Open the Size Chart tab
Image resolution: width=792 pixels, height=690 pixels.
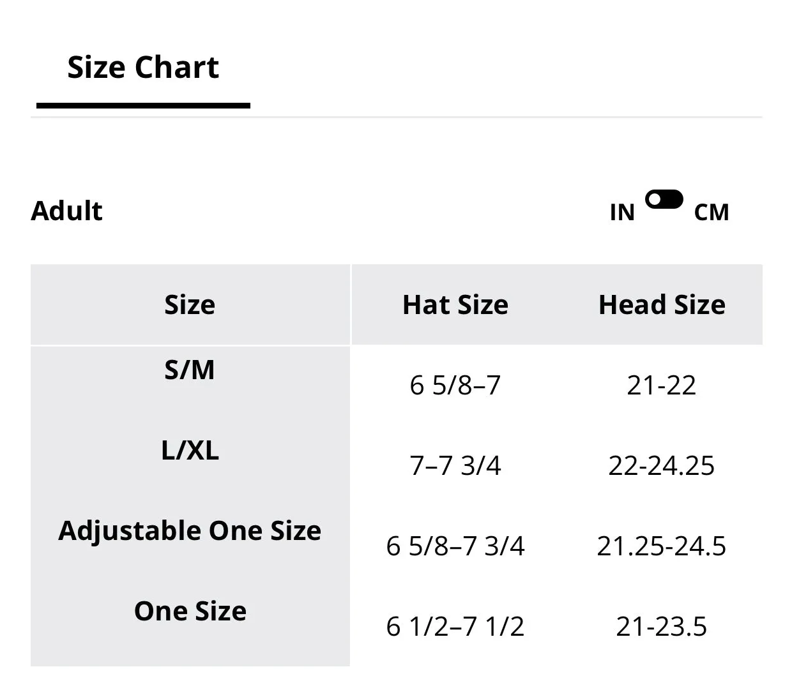(x=143, y=68)
